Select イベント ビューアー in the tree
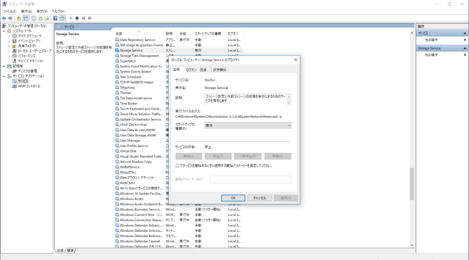 (x=29, y=41)
